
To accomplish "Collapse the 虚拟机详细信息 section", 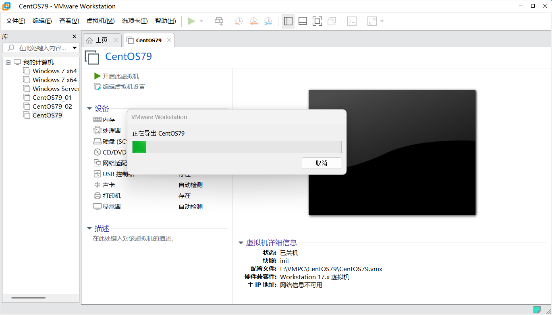I will [241, 243].
